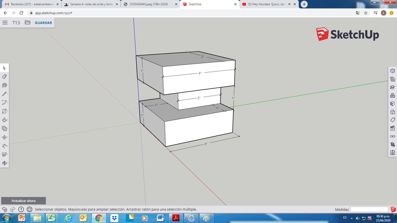397x223 pixels.
Task: Pick the Paint bucket tool
Action: pyautogui.click(x=4, y=85)
